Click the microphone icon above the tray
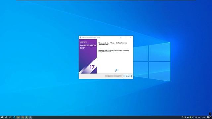 point(210,114)
